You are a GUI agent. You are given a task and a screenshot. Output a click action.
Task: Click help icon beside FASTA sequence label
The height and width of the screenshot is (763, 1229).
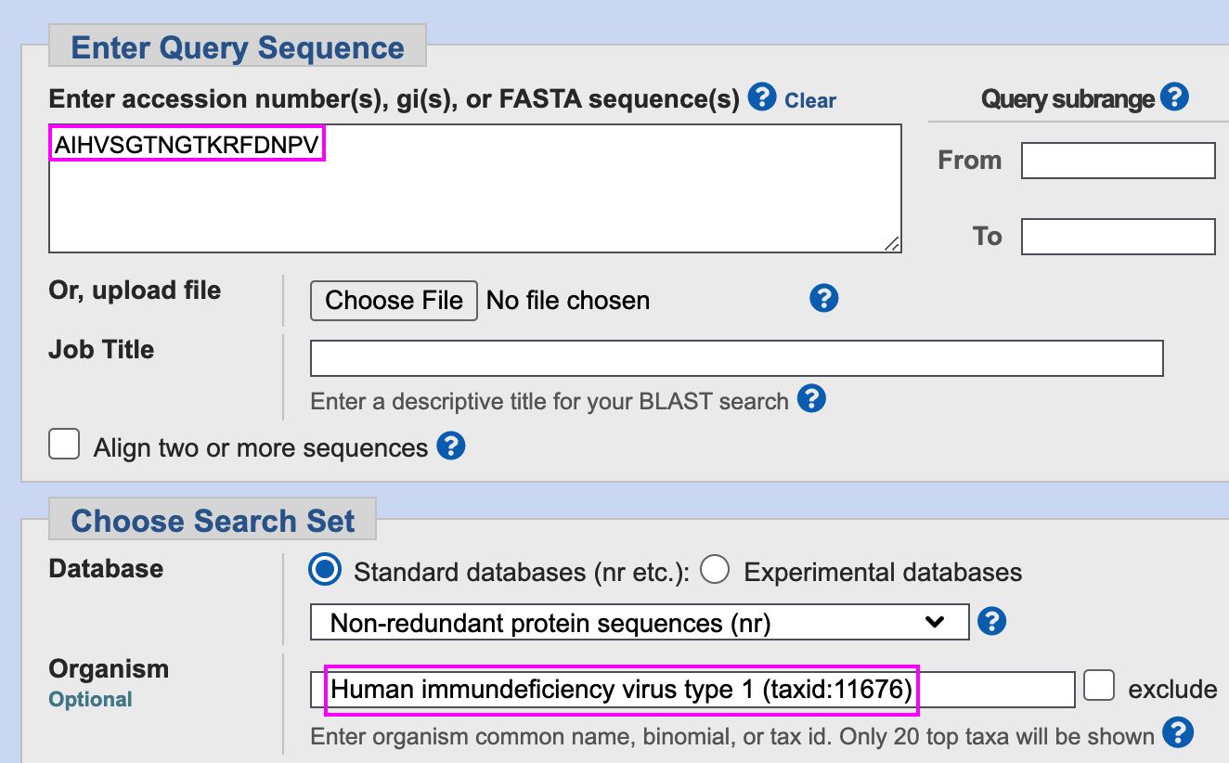[762, 97]
